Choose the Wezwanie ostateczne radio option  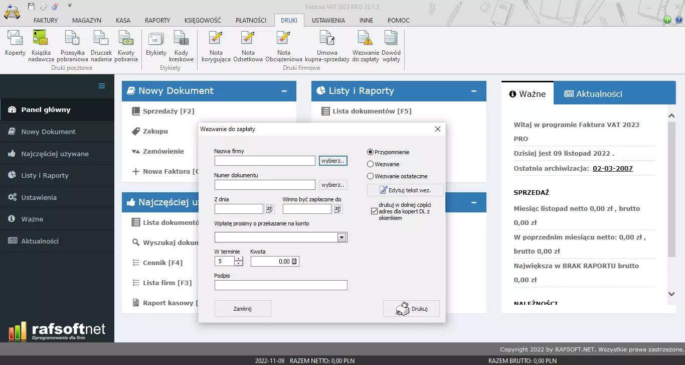click(371, 176)
